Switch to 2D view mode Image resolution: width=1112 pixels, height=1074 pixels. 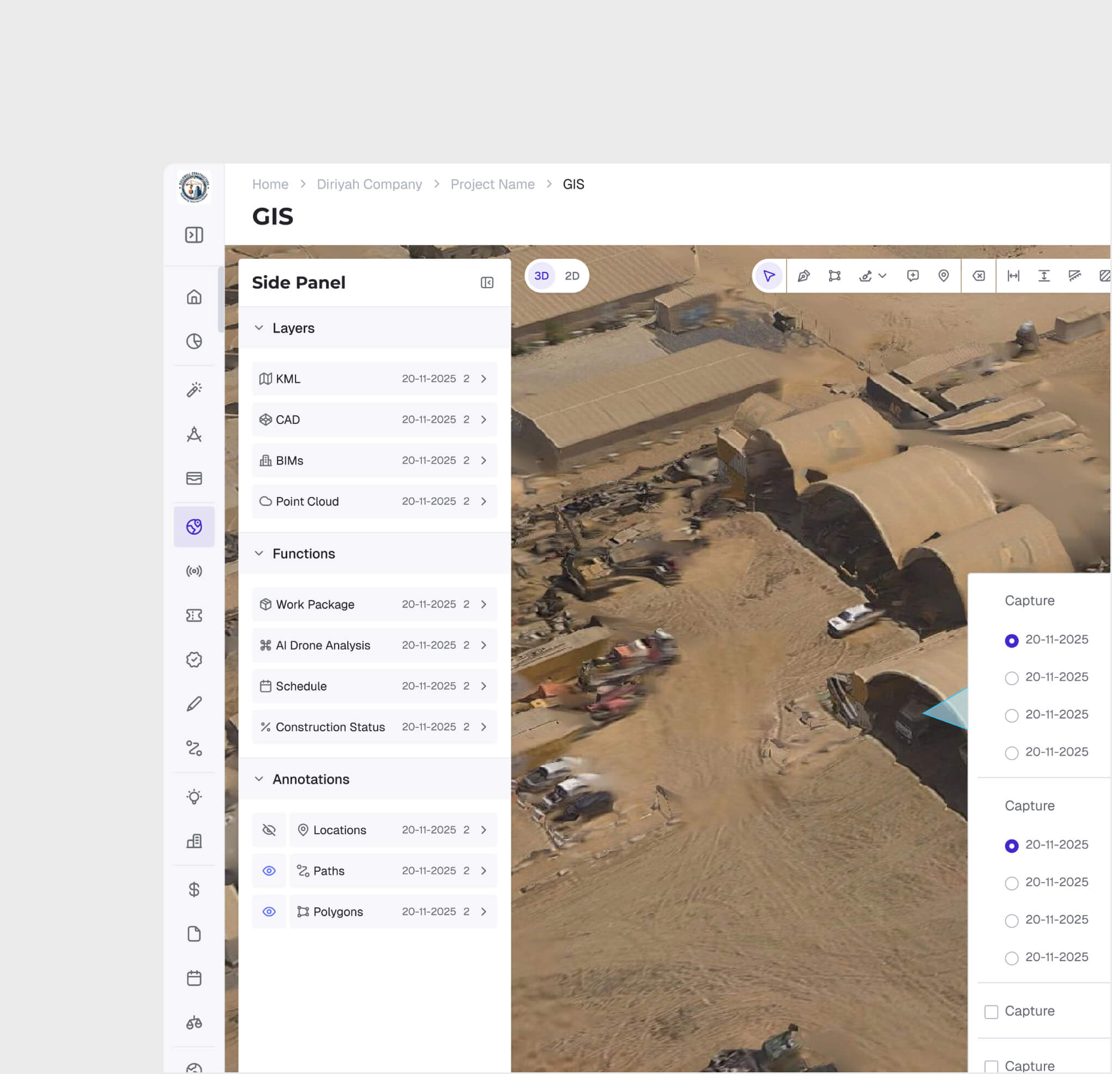click(571, 276)
